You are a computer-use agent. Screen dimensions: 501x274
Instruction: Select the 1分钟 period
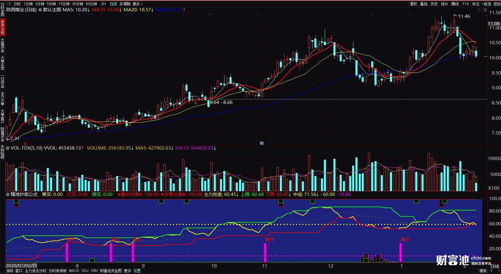click(x=28, y=4)
